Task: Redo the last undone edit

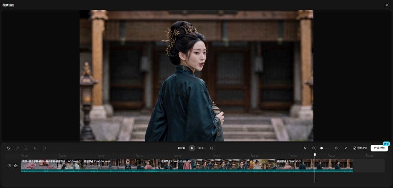Action: [x=17, y=148]
